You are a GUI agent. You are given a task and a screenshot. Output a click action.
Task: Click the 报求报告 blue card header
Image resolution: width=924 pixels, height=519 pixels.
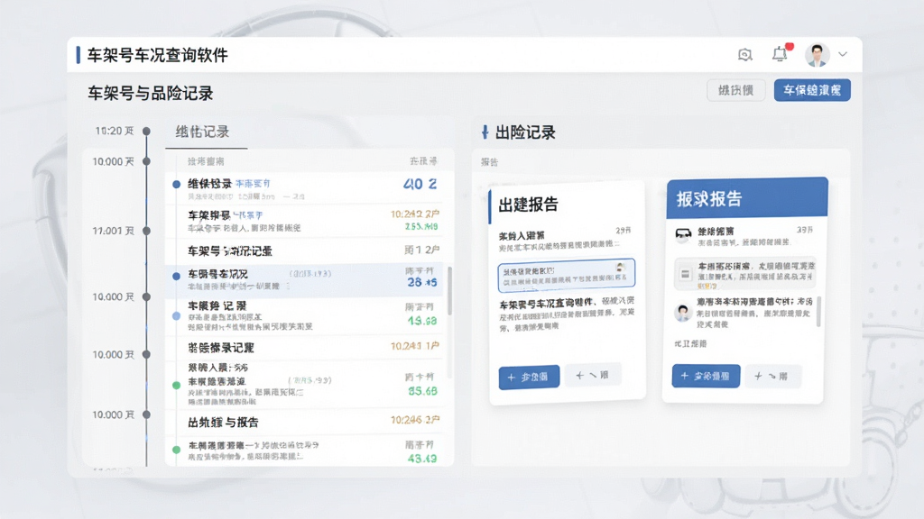747,198
